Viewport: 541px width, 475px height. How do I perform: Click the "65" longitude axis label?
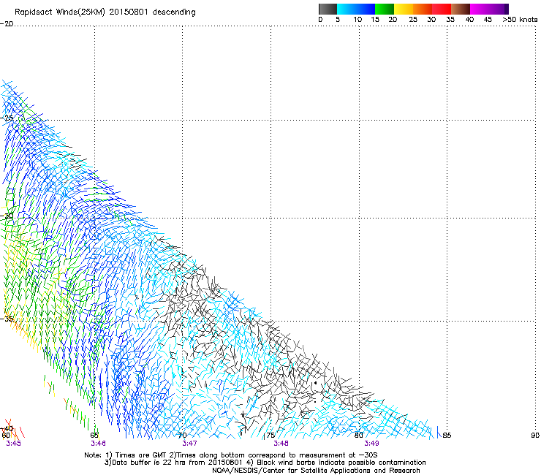pyautogui.click(x=94, y=436)
